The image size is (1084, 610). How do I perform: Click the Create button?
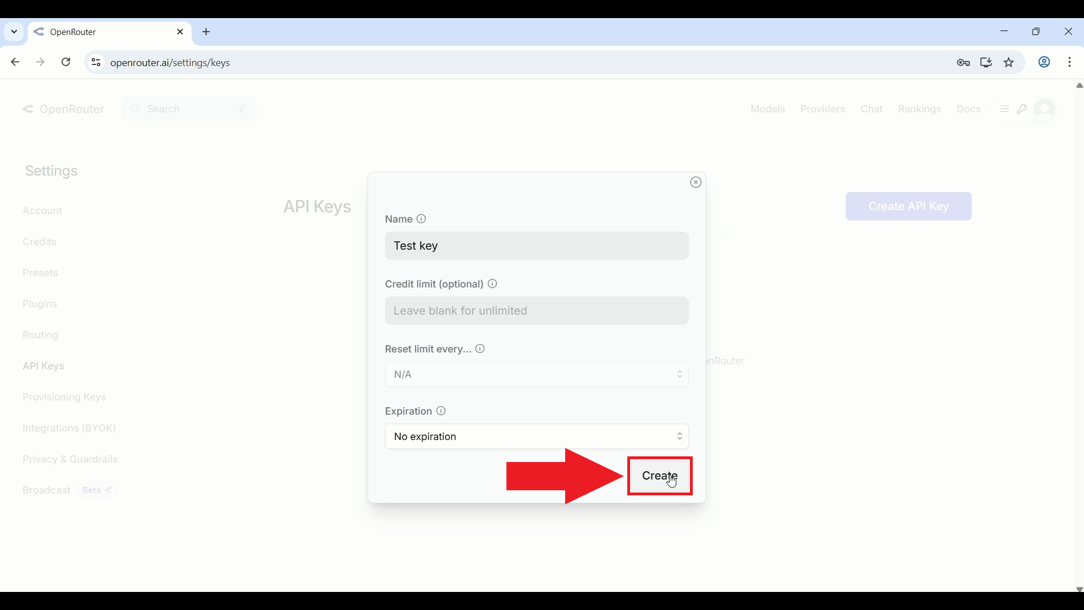659,476
